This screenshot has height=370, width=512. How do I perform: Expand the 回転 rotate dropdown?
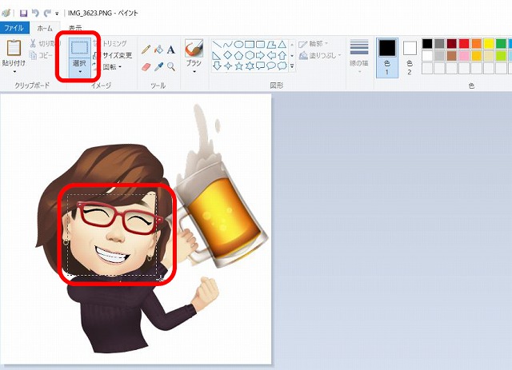pyautogui.click(x=111, y=67)
